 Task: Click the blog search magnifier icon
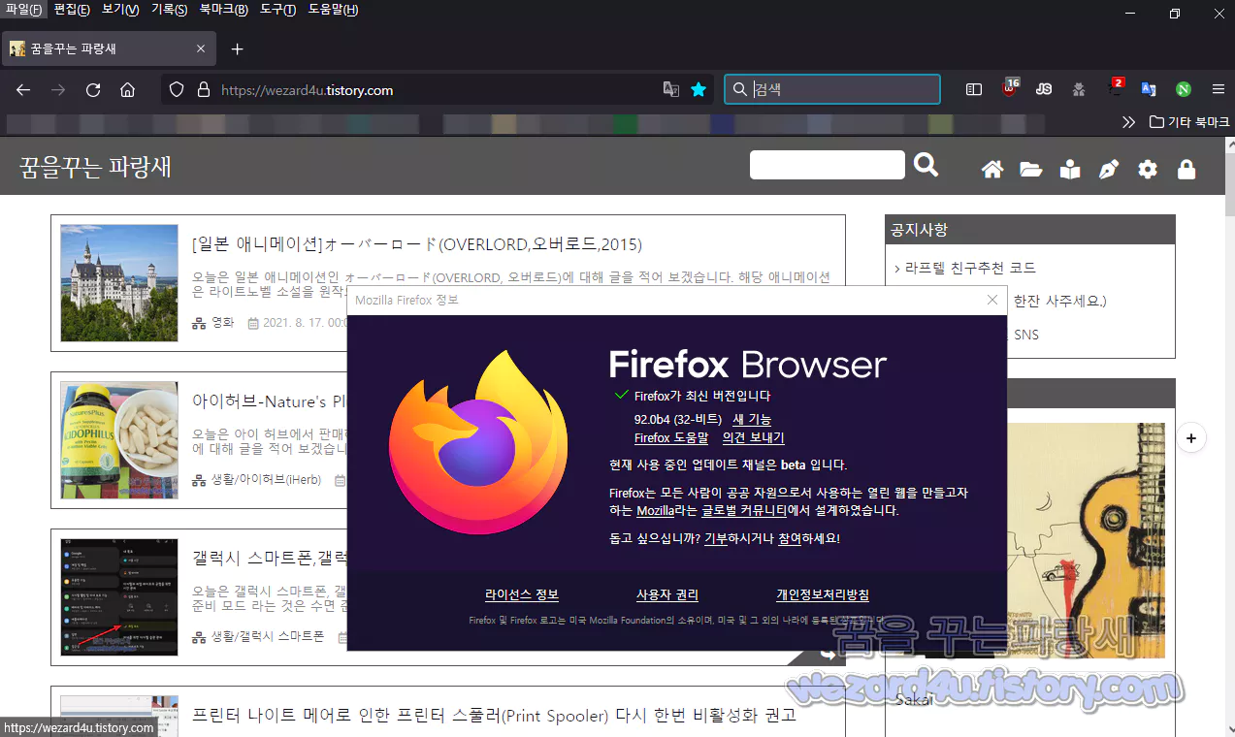926,165
